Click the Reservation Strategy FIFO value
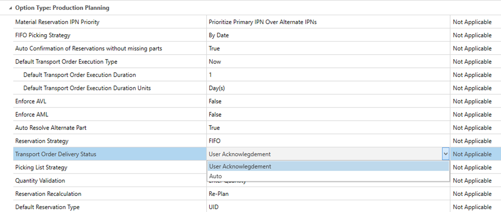This screenshot has height=212, width=501. (x=215, y=141)
